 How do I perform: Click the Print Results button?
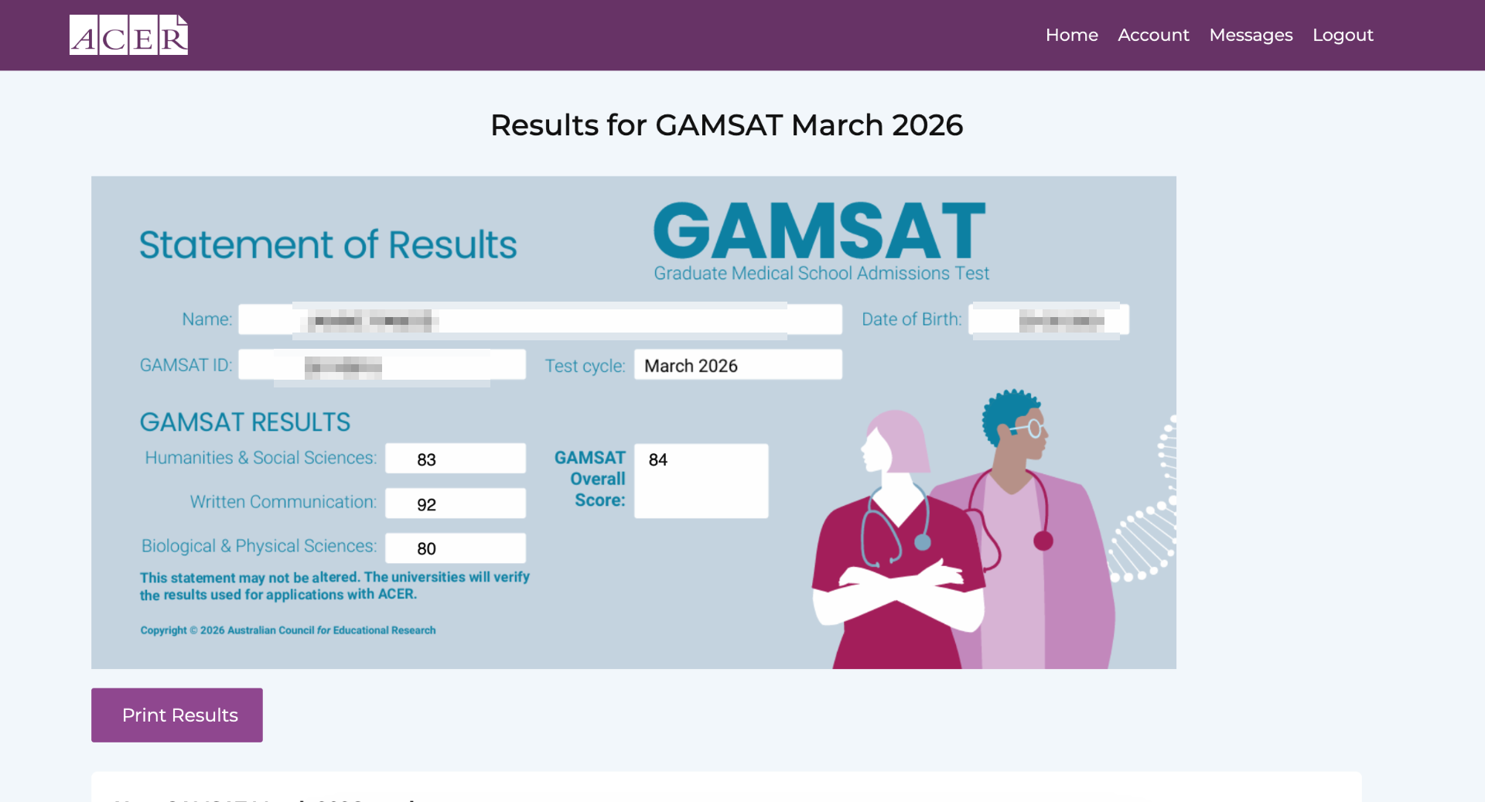pos(177,715)
